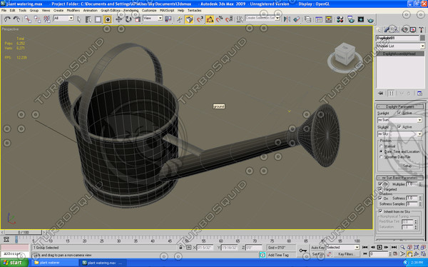Screen dimensions: 428x267
Task: Open the selection filter All dropdown
Action: (x=63, y=19)
